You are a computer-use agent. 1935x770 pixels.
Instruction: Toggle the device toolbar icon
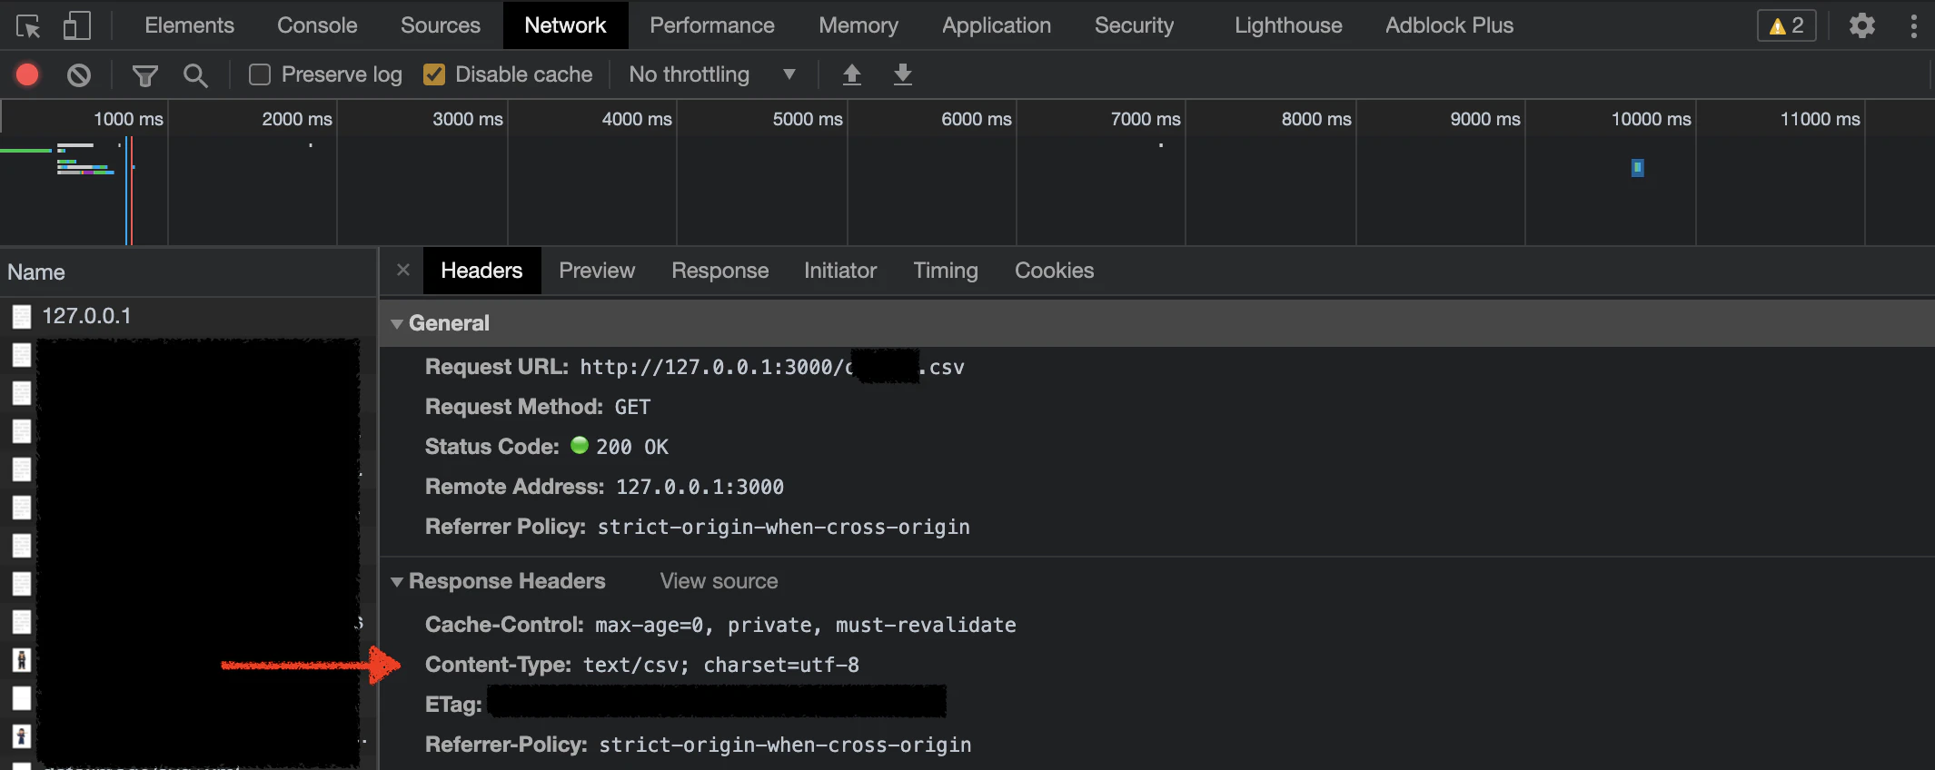point(77,25)
